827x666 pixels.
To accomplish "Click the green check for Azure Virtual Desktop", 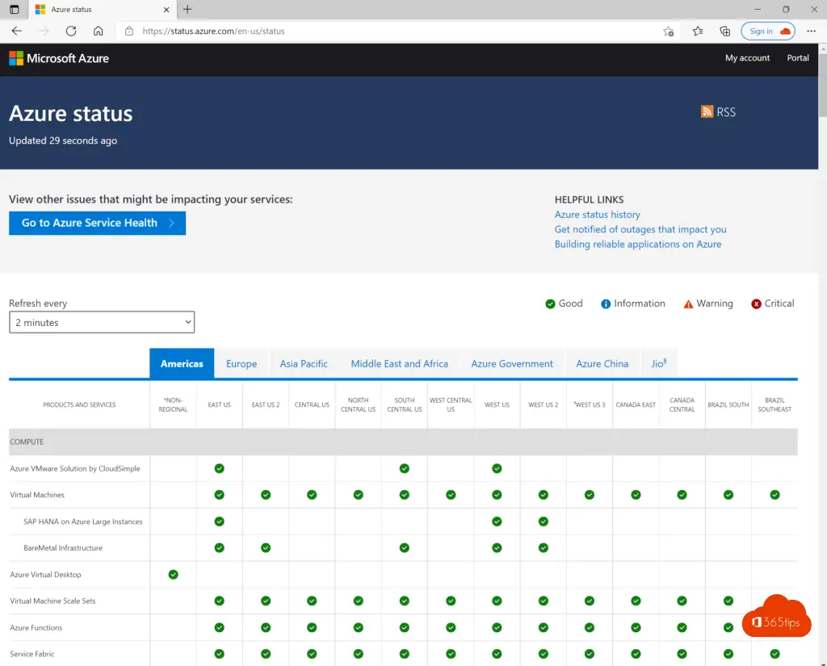I will (x=173, y=575).
